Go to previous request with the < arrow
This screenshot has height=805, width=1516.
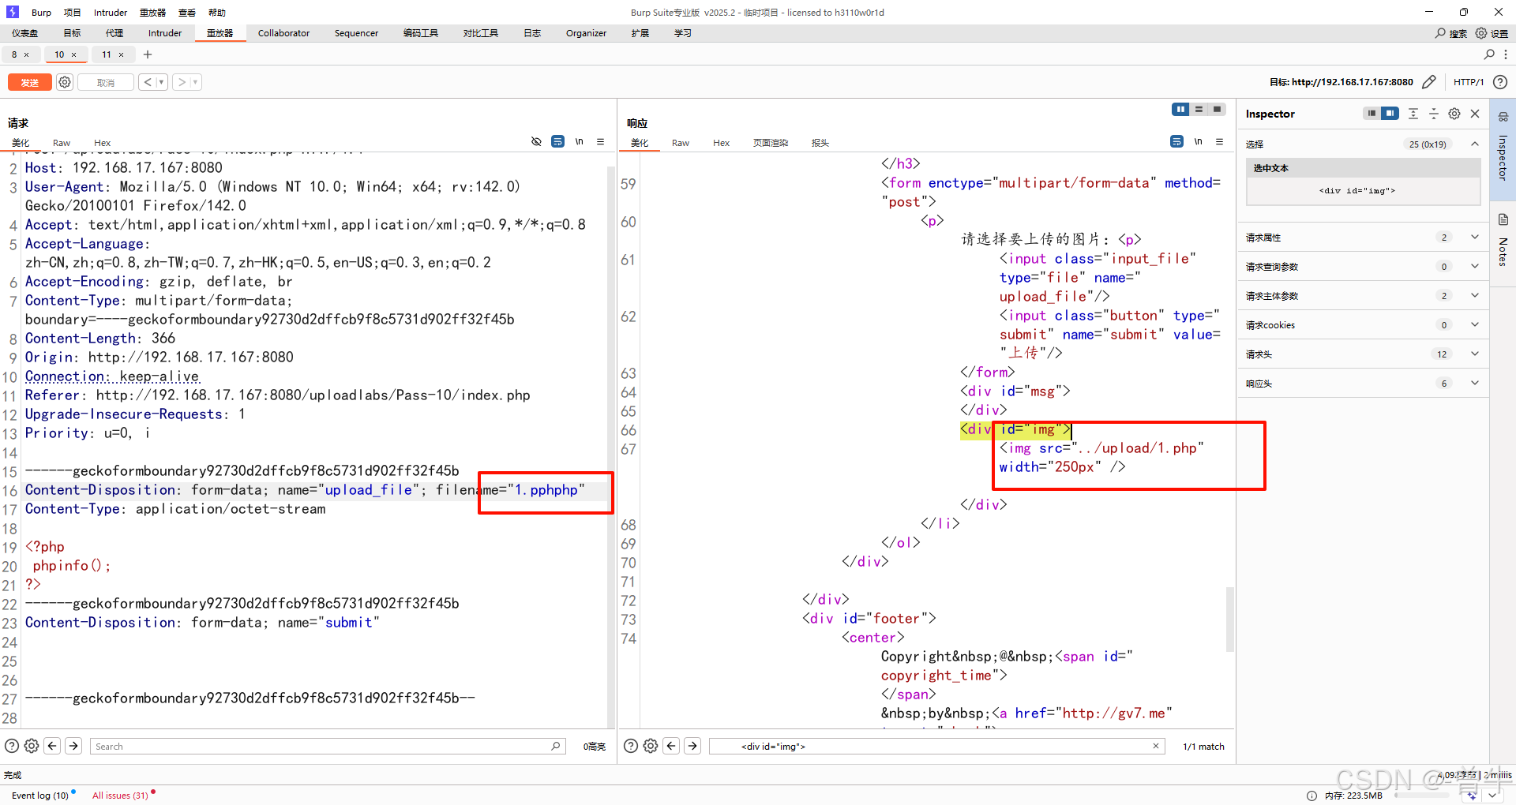click(x=147, y=82)
